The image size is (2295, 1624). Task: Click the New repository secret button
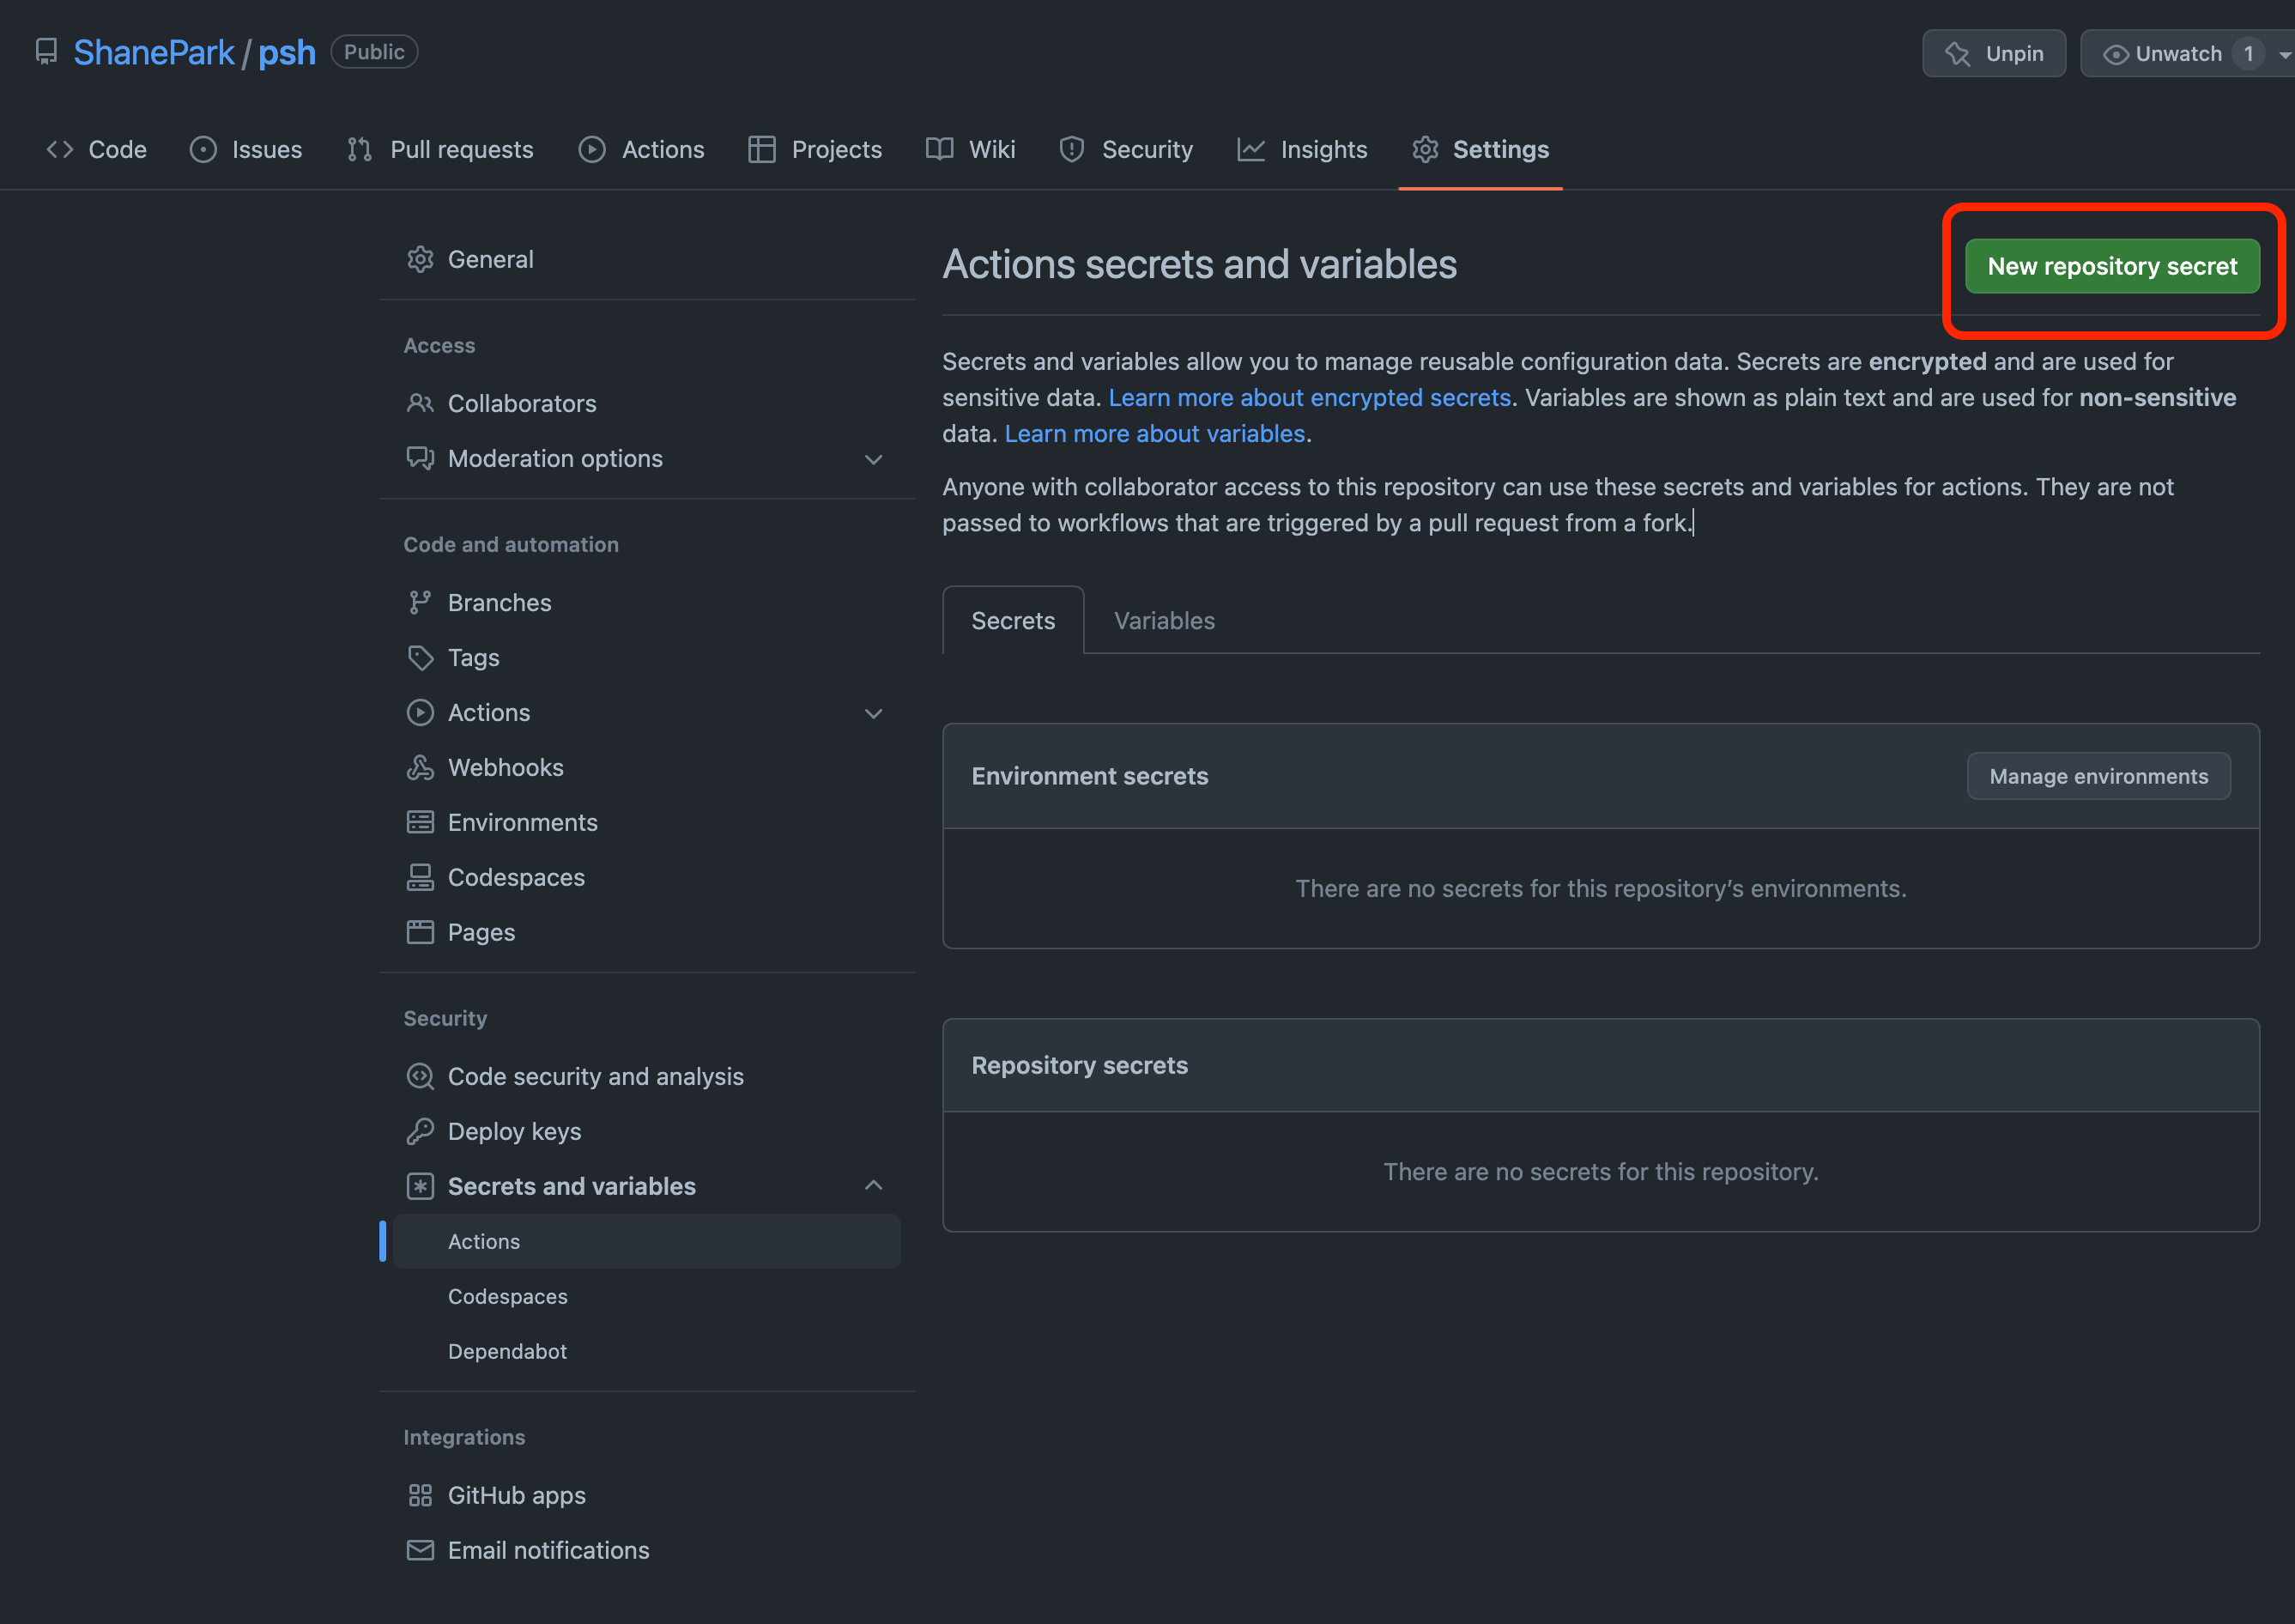tap(2111, 266)
